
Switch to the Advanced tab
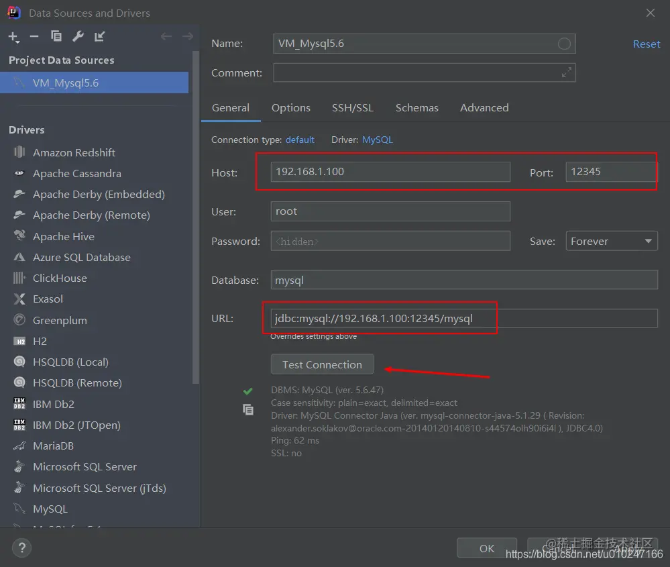[x=484, y=108]
